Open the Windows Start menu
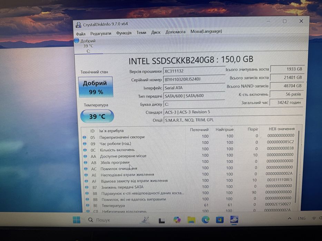Image resolution: width=322 pixels, height=241 pixels. tap(77, 220)
